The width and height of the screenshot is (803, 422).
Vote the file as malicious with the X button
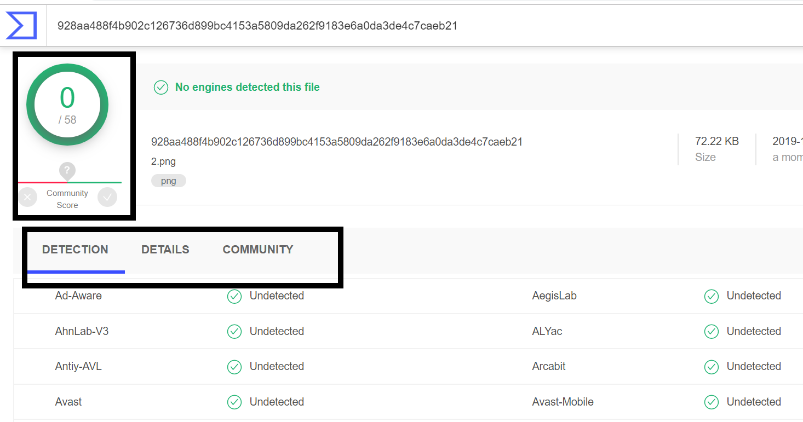[27, 196]
